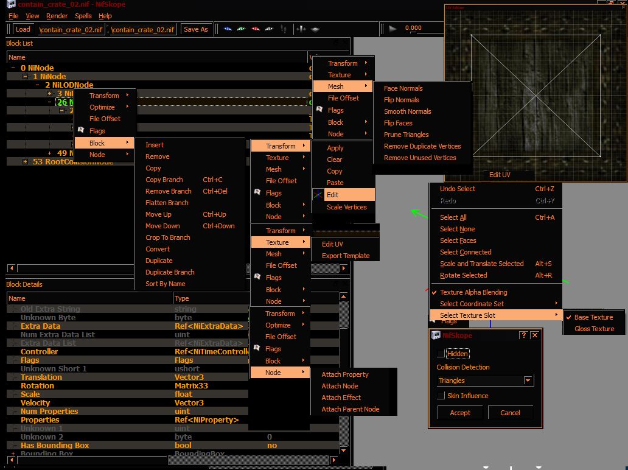Collapse the 0 NiNode tree item
This screenshot has height=470, width=628.
(x=13, y=68)
